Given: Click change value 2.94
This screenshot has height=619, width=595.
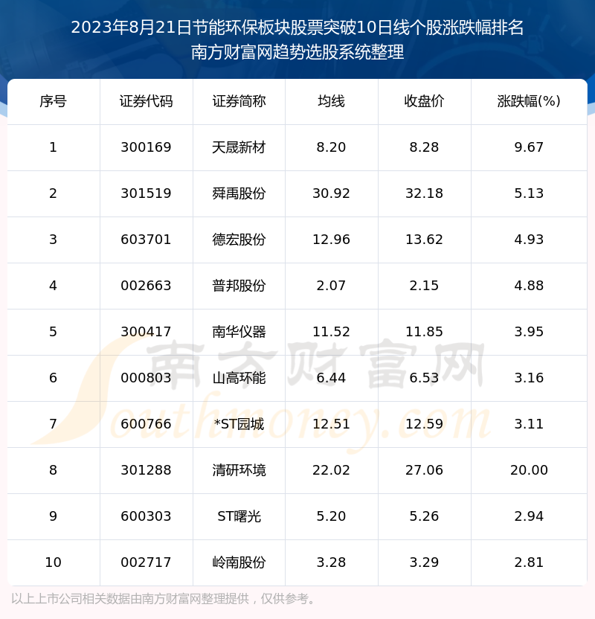Looking at the screenshot, I should pyautogui.click(x=529, y=517).
